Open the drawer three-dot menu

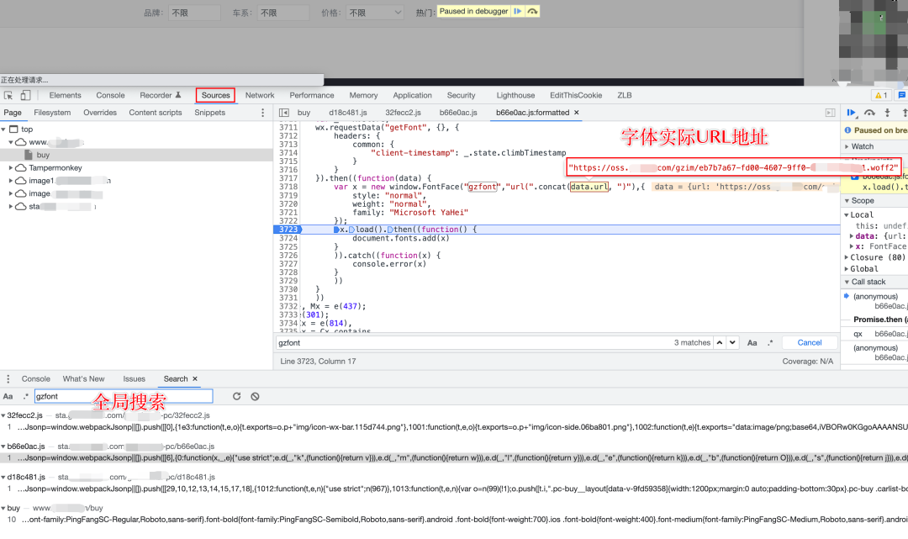point(8,378)
